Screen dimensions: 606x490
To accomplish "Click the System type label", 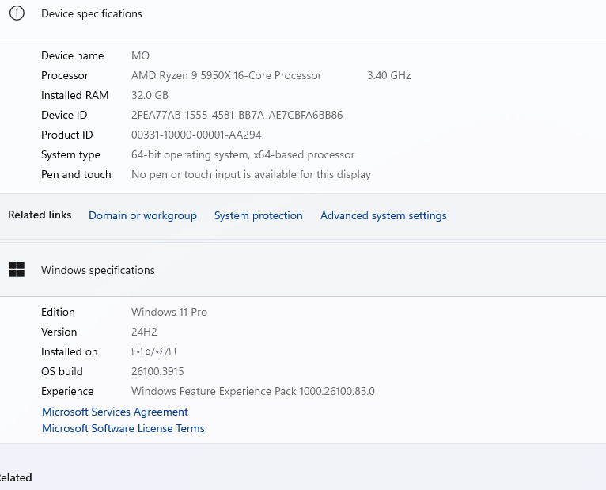I will tap(70, 154).
